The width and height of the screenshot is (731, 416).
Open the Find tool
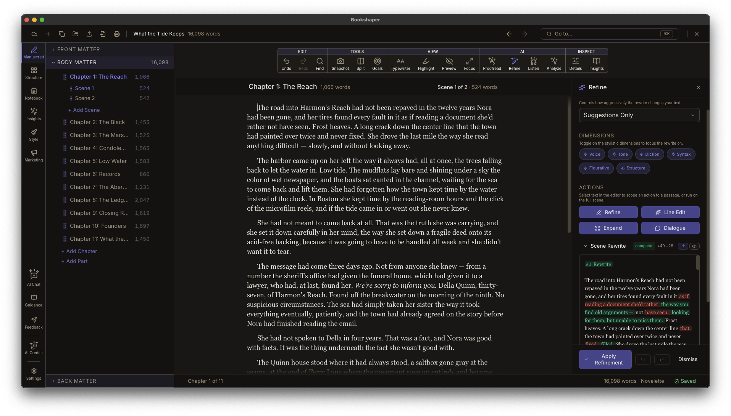[x=320, y=64]
